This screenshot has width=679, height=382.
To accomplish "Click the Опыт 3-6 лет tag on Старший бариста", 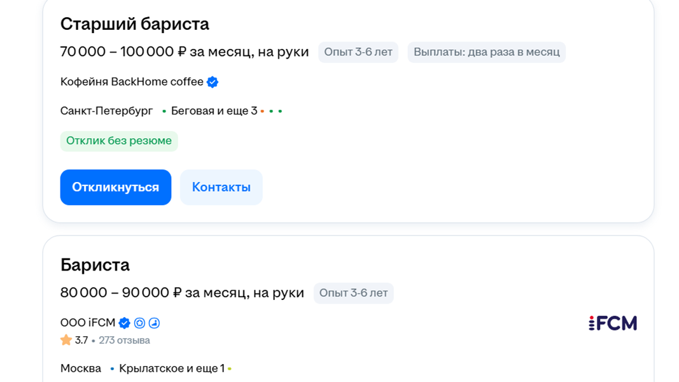I will pyautogui.click(x=358, y=52).
